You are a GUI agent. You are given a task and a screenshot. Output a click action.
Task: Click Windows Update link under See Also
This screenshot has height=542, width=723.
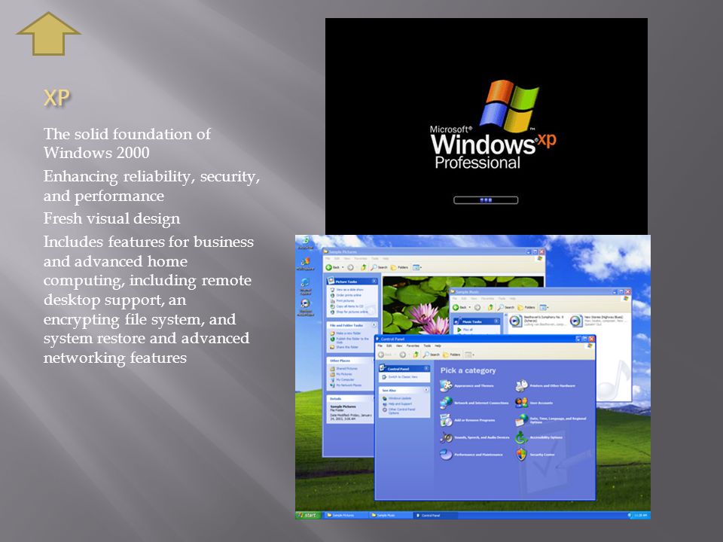(x=397, y=398)
